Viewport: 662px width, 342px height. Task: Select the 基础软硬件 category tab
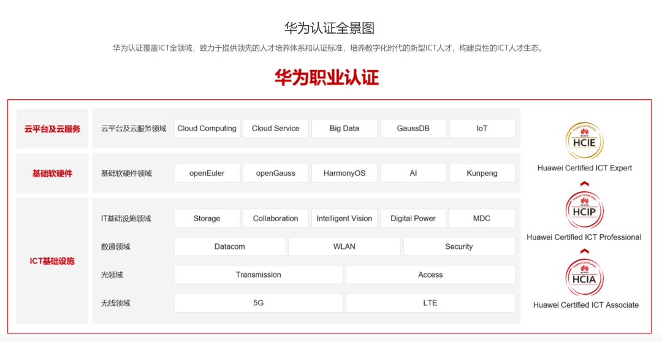pyautogui.click(x=52, y=173)
